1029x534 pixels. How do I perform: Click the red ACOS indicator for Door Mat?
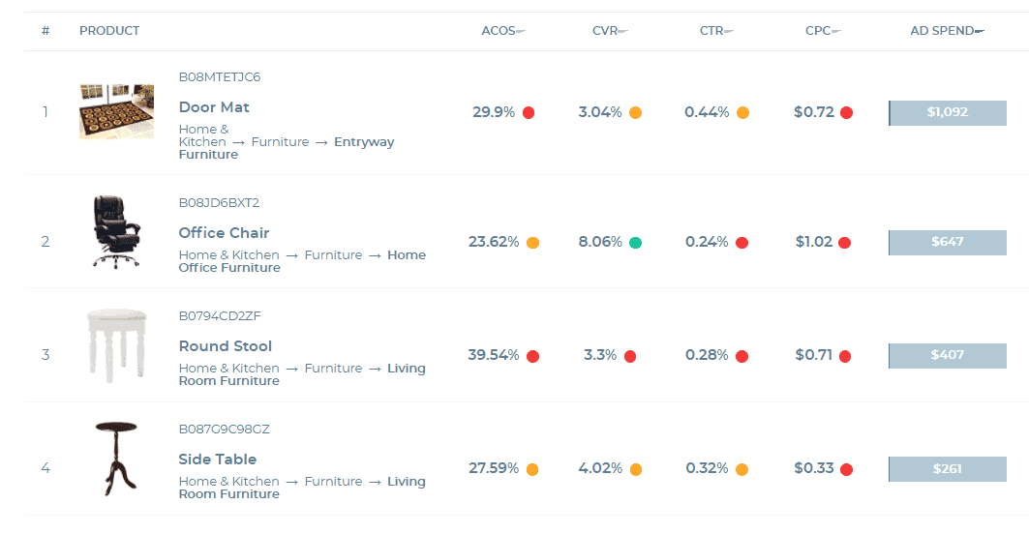pyautogui.click(x=529, y=112)
